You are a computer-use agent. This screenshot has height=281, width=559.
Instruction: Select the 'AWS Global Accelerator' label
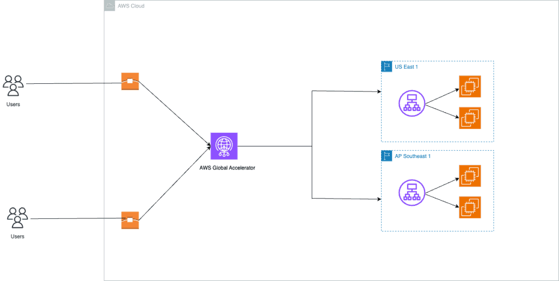227,168
